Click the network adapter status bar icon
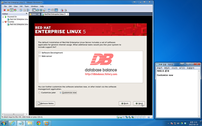This screenshot has width=202, height=126. (x=127, y=117)
